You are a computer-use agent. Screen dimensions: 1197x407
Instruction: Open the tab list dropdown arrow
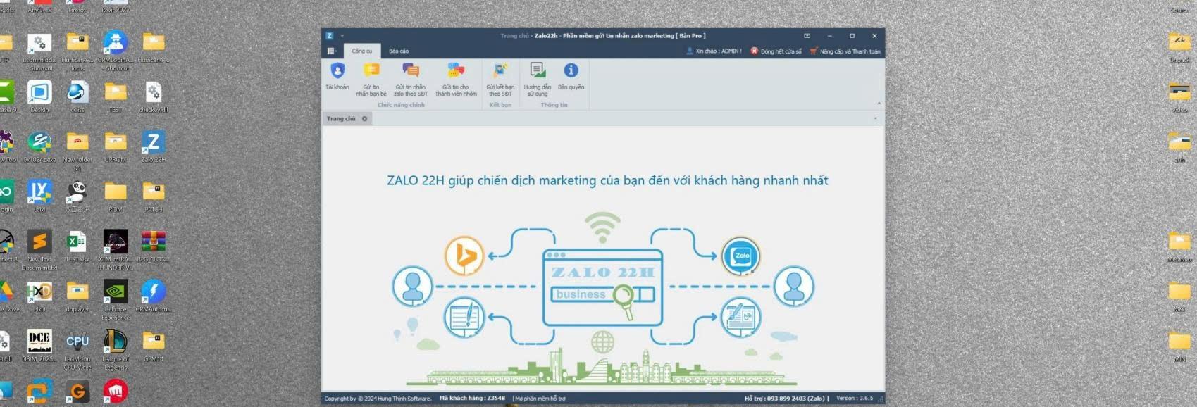pyautogui.click(x=876, y=118)
